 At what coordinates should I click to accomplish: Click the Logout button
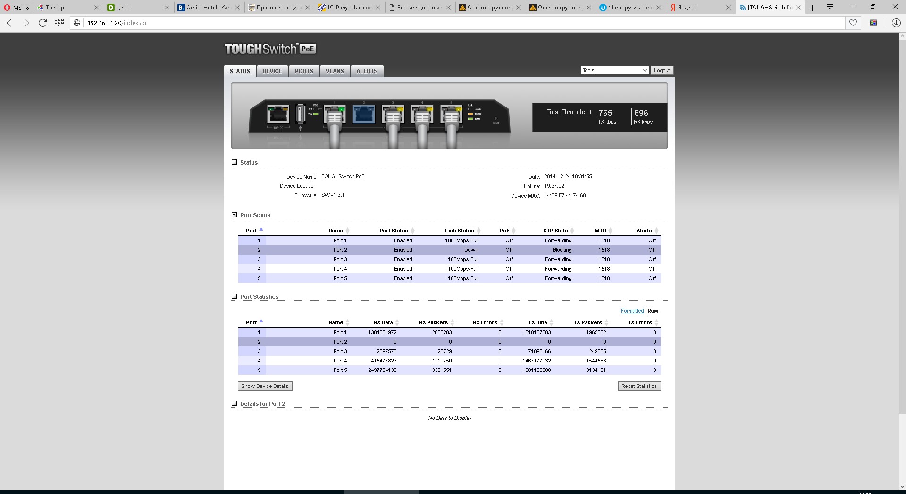click(662, 70)
